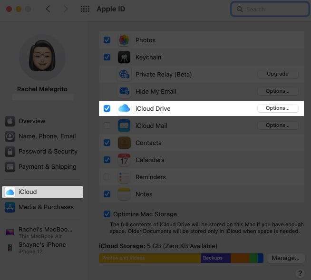Uncheck the Calendars checkbox
The width and height of the screenshot is (311, 280).
tap(107, 160)
